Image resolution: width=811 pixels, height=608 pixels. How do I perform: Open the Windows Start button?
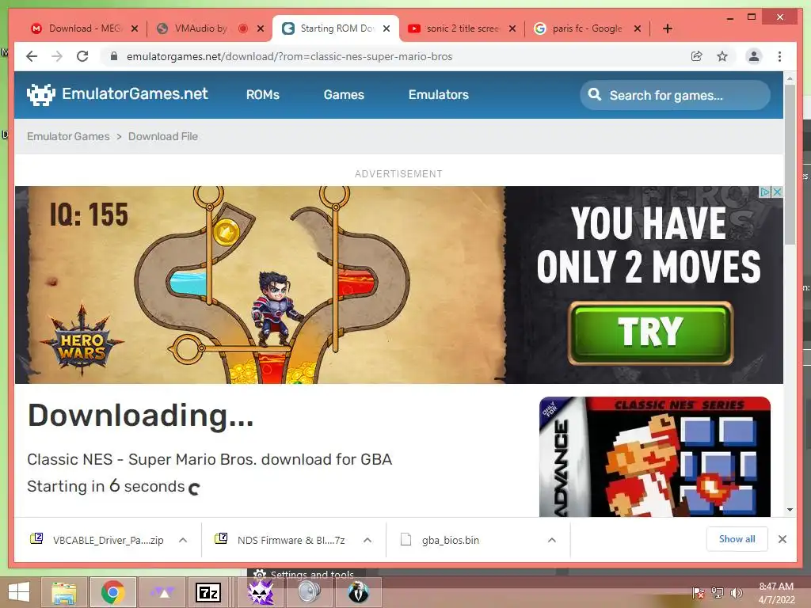[19, 592]
